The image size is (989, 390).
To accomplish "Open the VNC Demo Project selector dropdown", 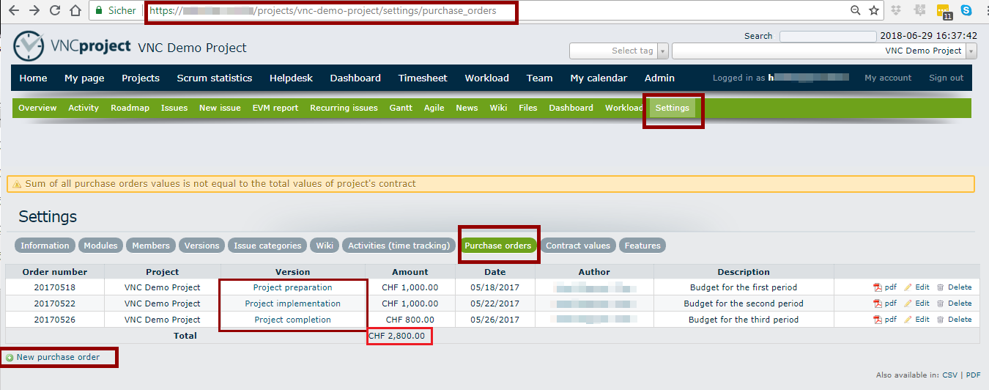I will pos(824,51).
